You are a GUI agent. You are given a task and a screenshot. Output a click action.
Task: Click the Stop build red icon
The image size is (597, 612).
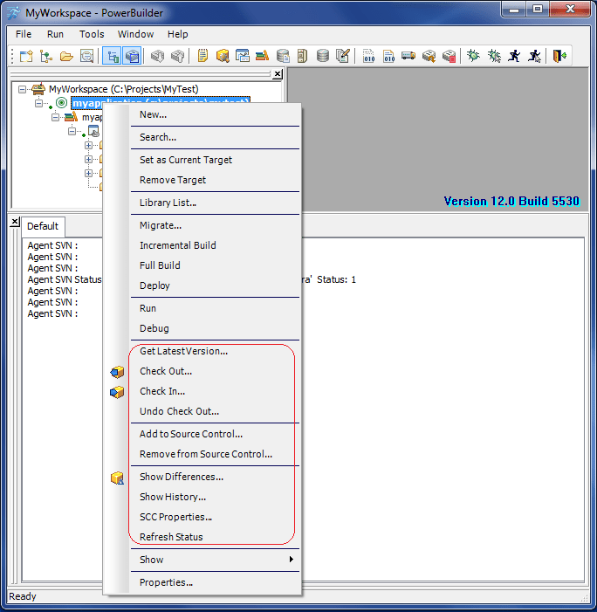[449, 56]
